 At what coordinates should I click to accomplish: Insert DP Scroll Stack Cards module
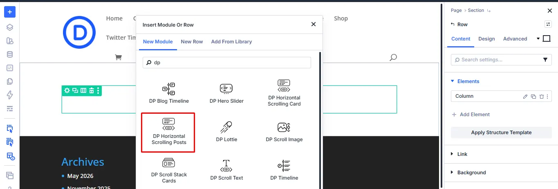169,171
